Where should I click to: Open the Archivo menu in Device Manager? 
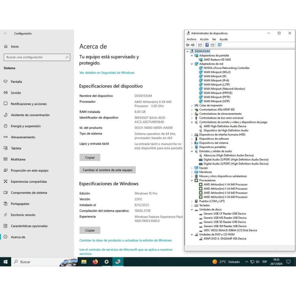191,39
